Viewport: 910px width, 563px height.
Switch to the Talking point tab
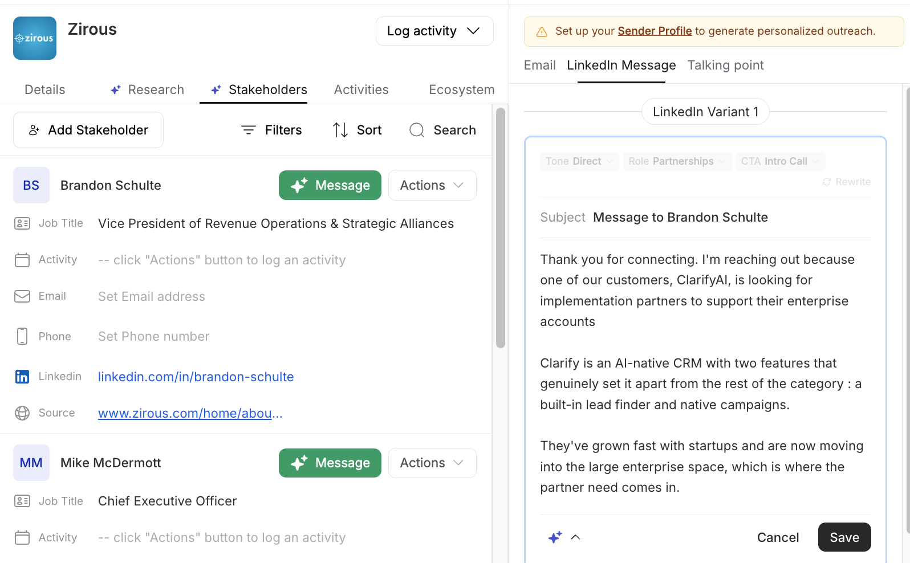point(726,65)
